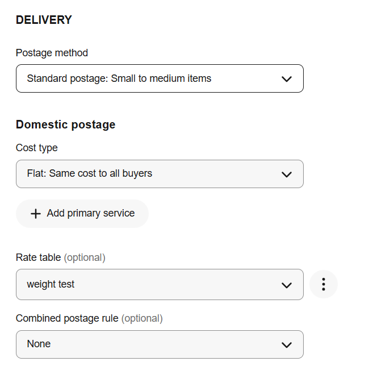Click the 'Rate table' field label
The image size is (390, 370).
click(x=39, y=257)
